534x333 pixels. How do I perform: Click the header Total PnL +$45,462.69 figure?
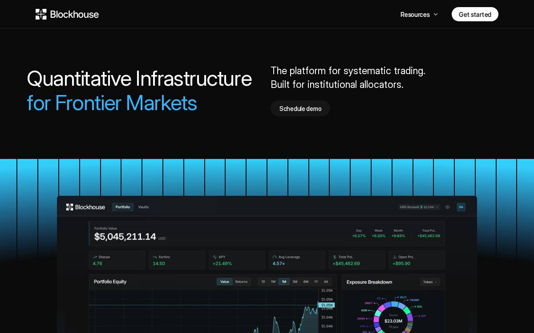(429, 236)
